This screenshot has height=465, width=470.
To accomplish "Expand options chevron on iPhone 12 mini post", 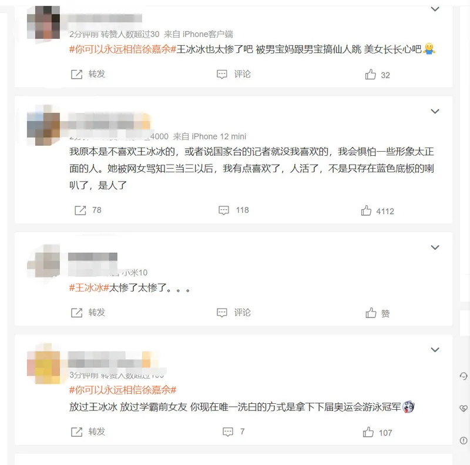I will [435, 111].
